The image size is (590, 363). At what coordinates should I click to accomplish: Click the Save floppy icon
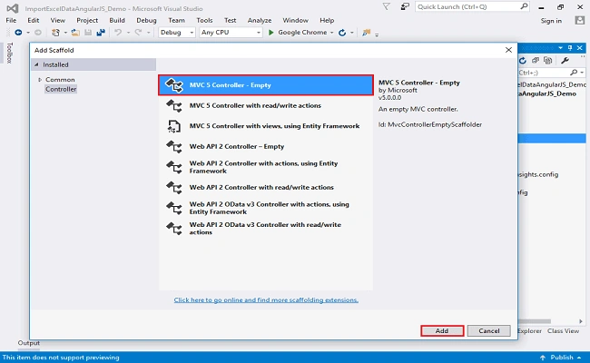tap(88, 33)
